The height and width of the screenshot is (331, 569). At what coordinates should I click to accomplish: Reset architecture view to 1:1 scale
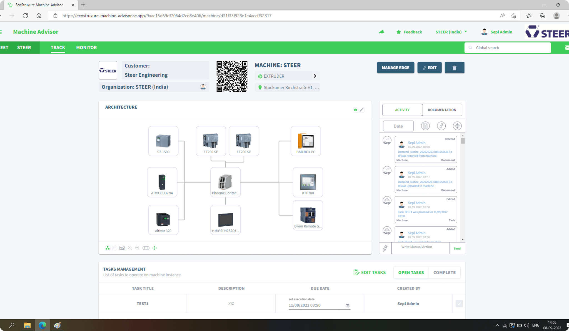(x=146, y=248)
